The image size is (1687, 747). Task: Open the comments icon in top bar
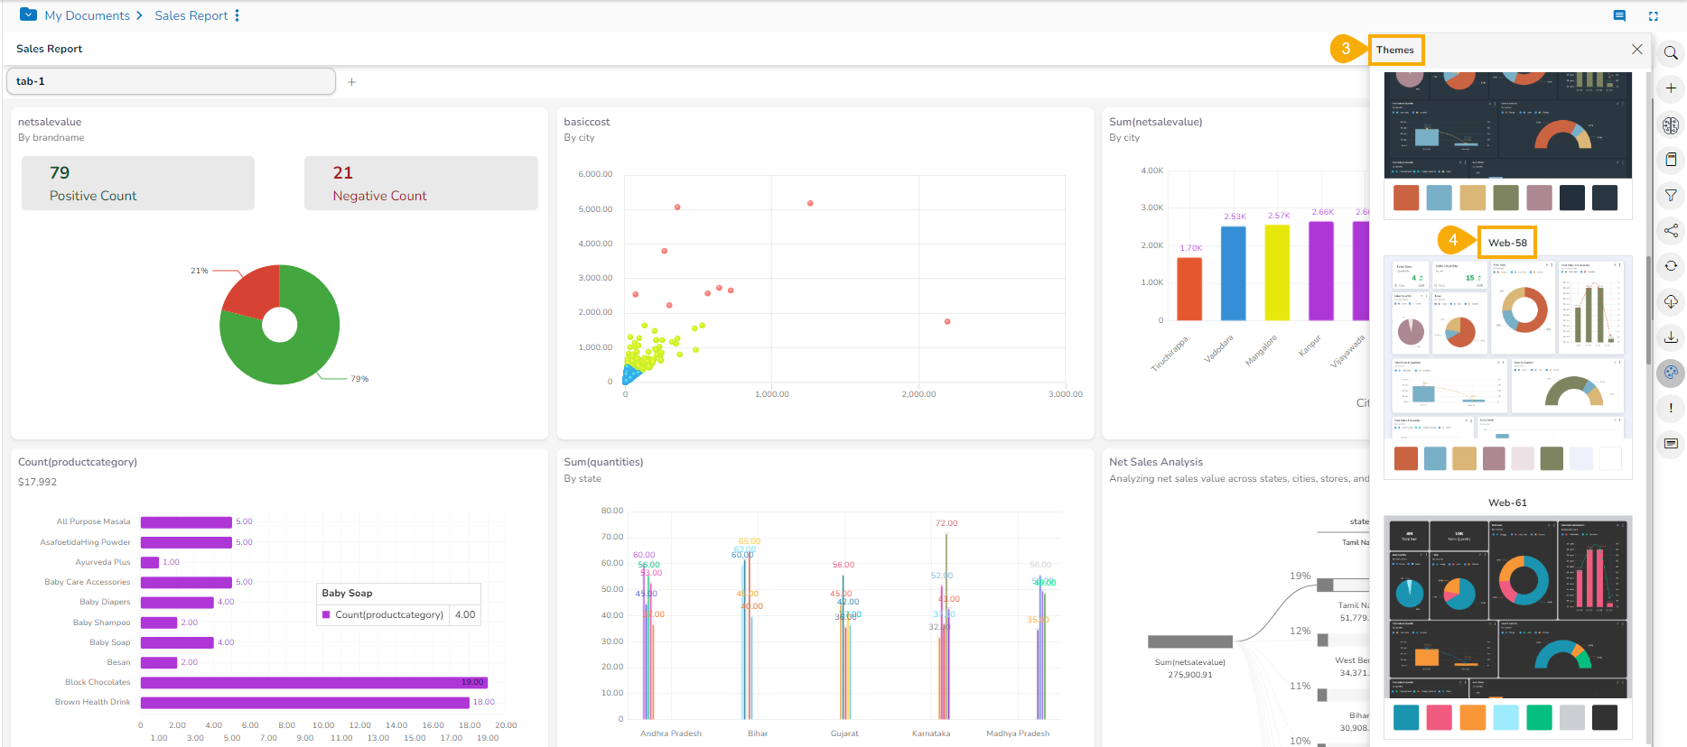(1619, 16)
